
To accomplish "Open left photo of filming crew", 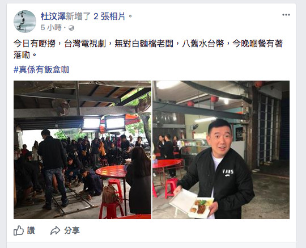I will click(82, 150).
